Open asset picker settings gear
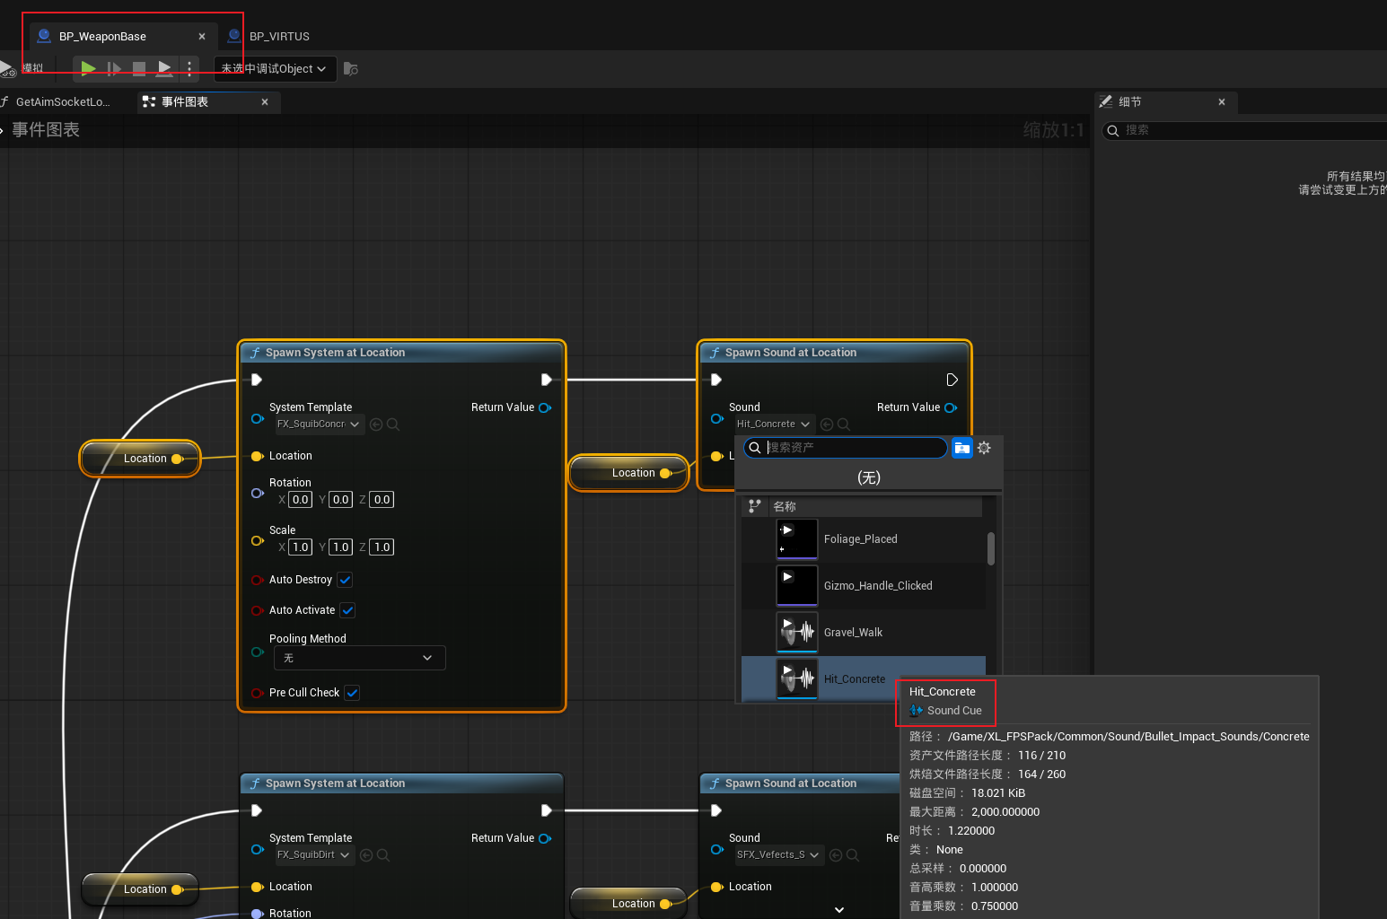Screen dimensions: 1387x919 click(985, 448)
